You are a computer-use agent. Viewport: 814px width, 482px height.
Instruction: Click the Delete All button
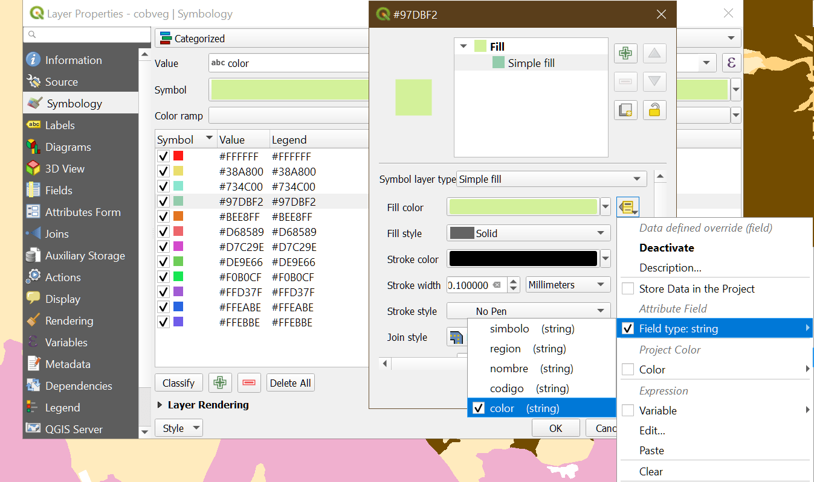(x=290, y=382)
